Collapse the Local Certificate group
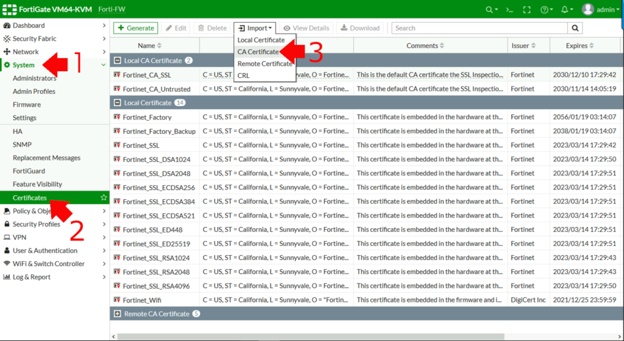The image size is (624, 341). coord(118,103)
